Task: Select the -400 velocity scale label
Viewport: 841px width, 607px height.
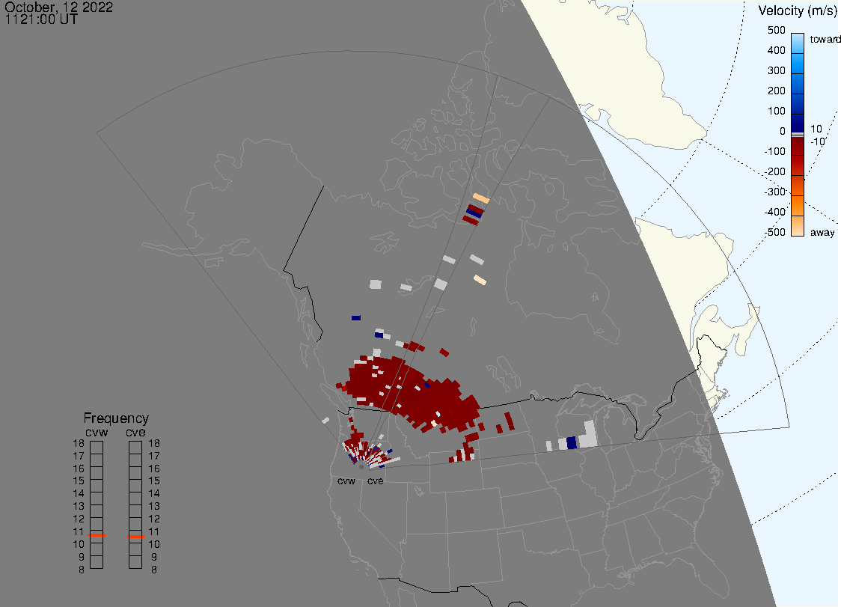Action: point(774,212)
